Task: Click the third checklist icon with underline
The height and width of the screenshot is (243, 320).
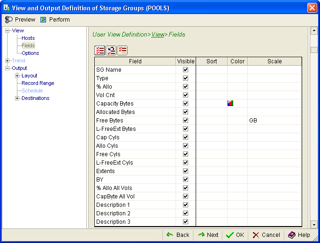Action: pos(122,51)
